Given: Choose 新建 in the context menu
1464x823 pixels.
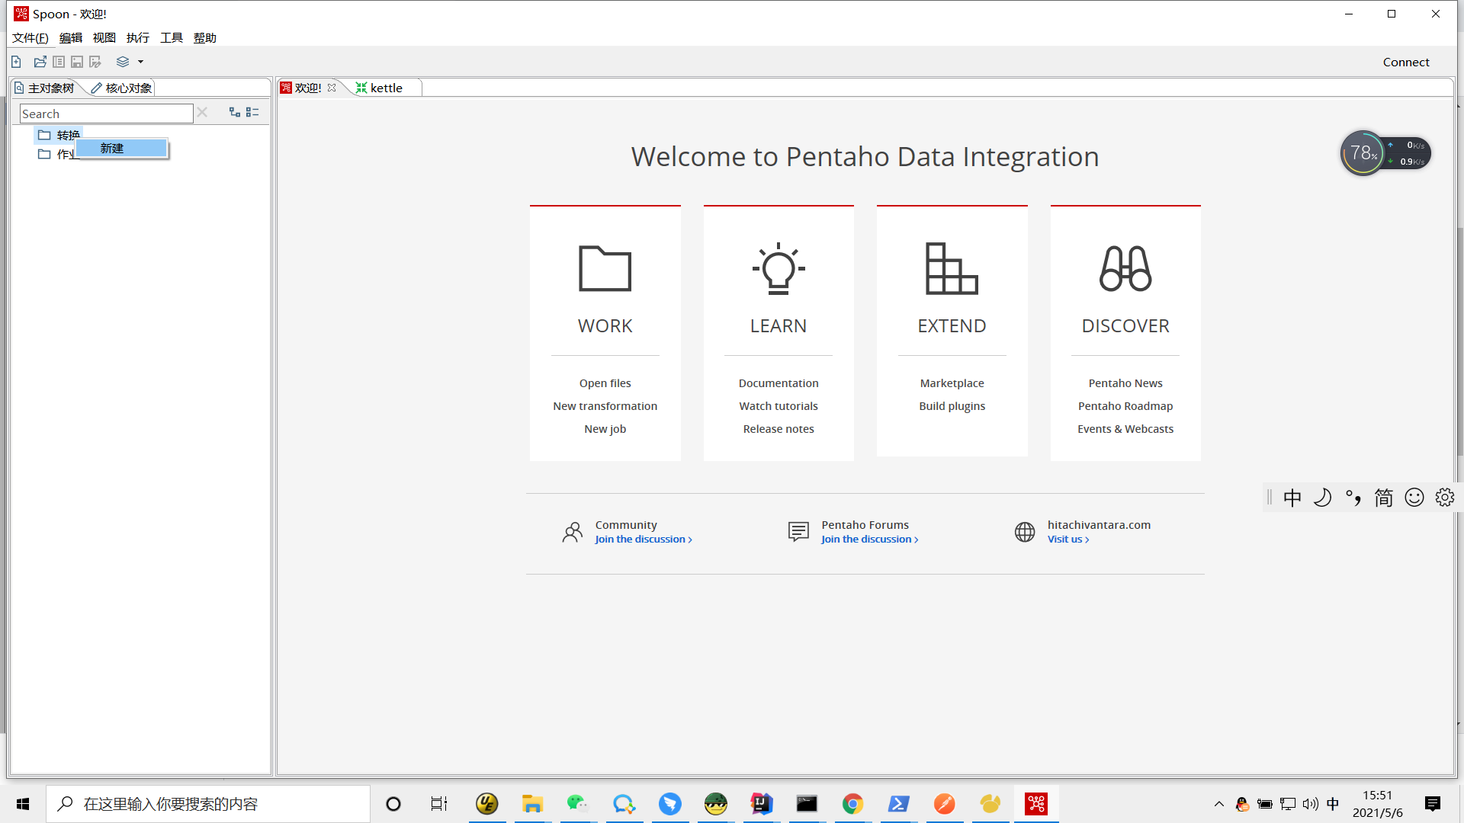Looking at the screenshot, I should click(121, 149).
